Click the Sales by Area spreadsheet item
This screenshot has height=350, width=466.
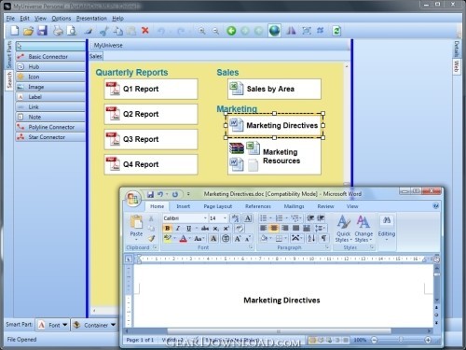click(x=274, y=89)
